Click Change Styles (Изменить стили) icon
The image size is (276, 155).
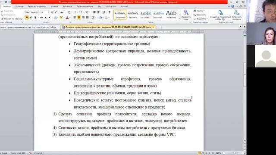pos(186,15)
